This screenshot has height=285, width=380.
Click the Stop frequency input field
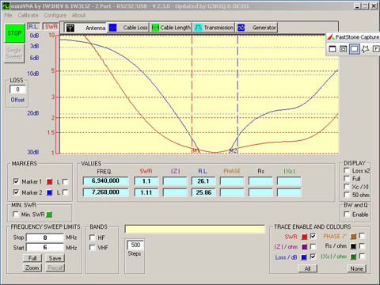[x=45, y=237]
